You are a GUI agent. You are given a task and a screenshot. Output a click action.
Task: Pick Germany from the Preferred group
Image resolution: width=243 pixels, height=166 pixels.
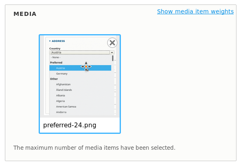[62, 74]
